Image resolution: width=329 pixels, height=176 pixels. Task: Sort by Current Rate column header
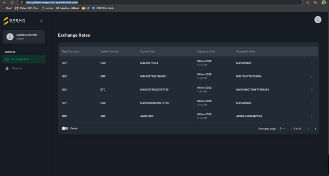coord(147,52)
